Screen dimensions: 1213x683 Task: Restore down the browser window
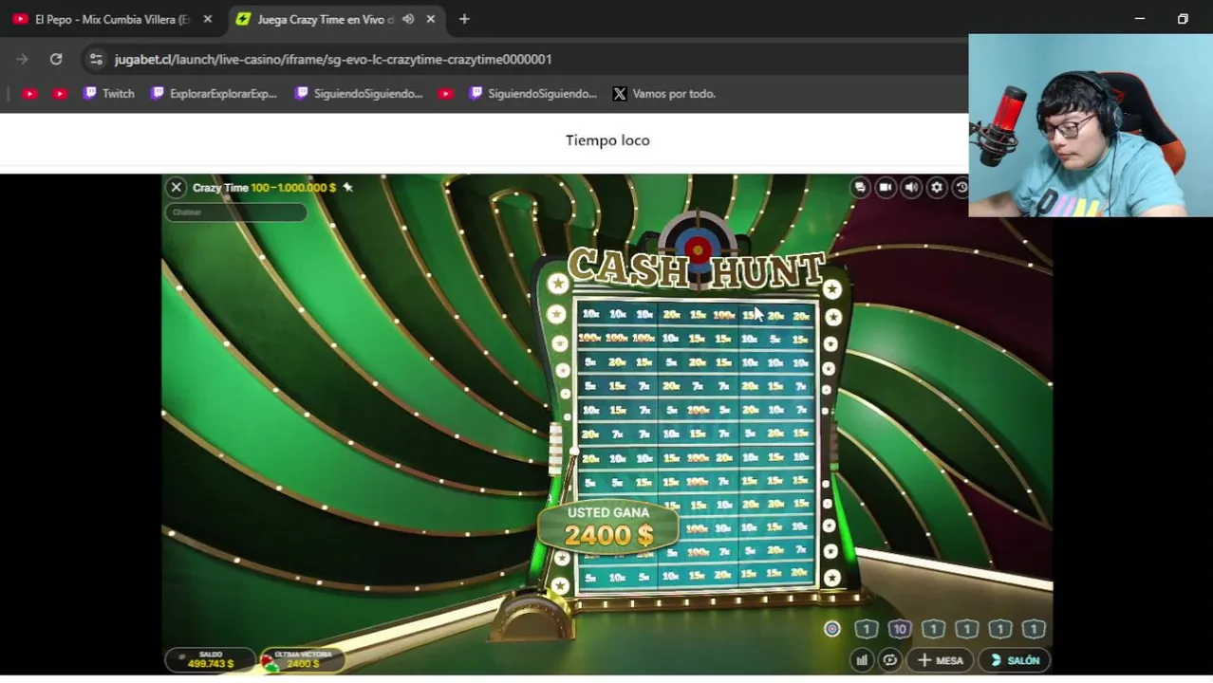(x=1183, y=19)
